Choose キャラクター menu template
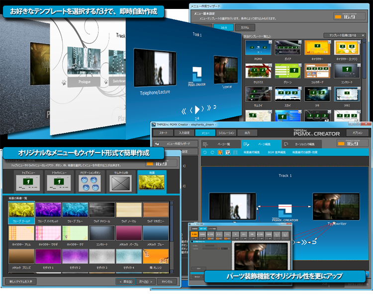The height and width of the screenshot is (298, 373). [x=317, y=50]
